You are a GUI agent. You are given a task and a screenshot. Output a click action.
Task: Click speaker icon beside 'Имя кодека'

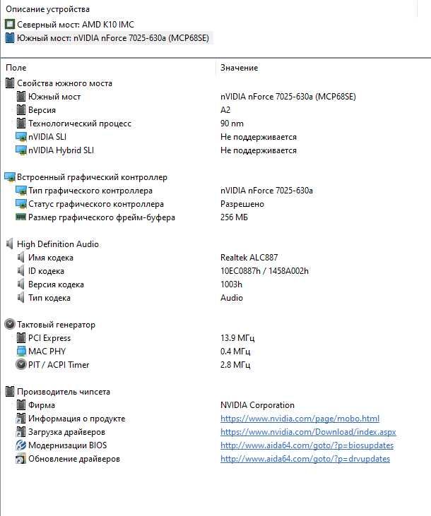tap(20, 258)
